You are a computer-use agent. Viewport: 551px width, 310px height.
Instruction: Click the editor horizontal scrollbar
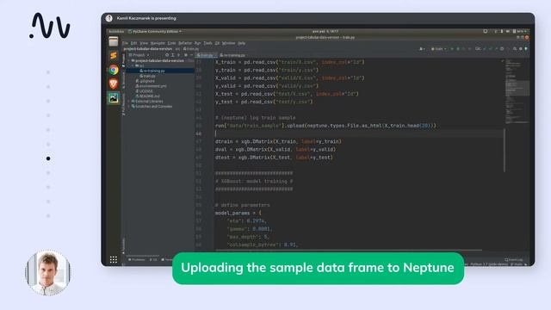349,251
